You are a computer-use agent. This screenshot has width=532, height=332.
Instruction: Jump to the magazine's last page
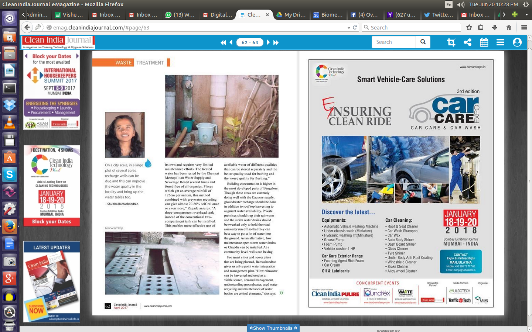point(276,42)
